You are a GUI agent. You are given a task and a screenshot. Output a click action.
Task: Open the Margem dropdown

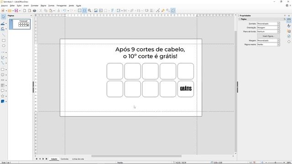[x=268, y=41]
